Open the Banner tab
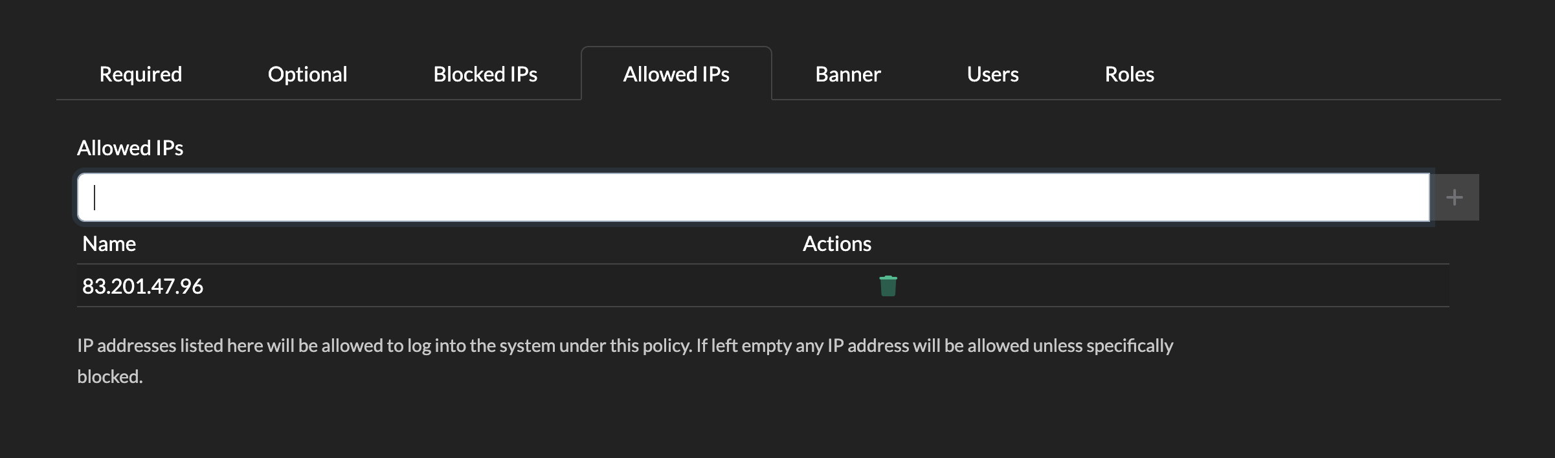1555x458 pixels. (847, 74)
